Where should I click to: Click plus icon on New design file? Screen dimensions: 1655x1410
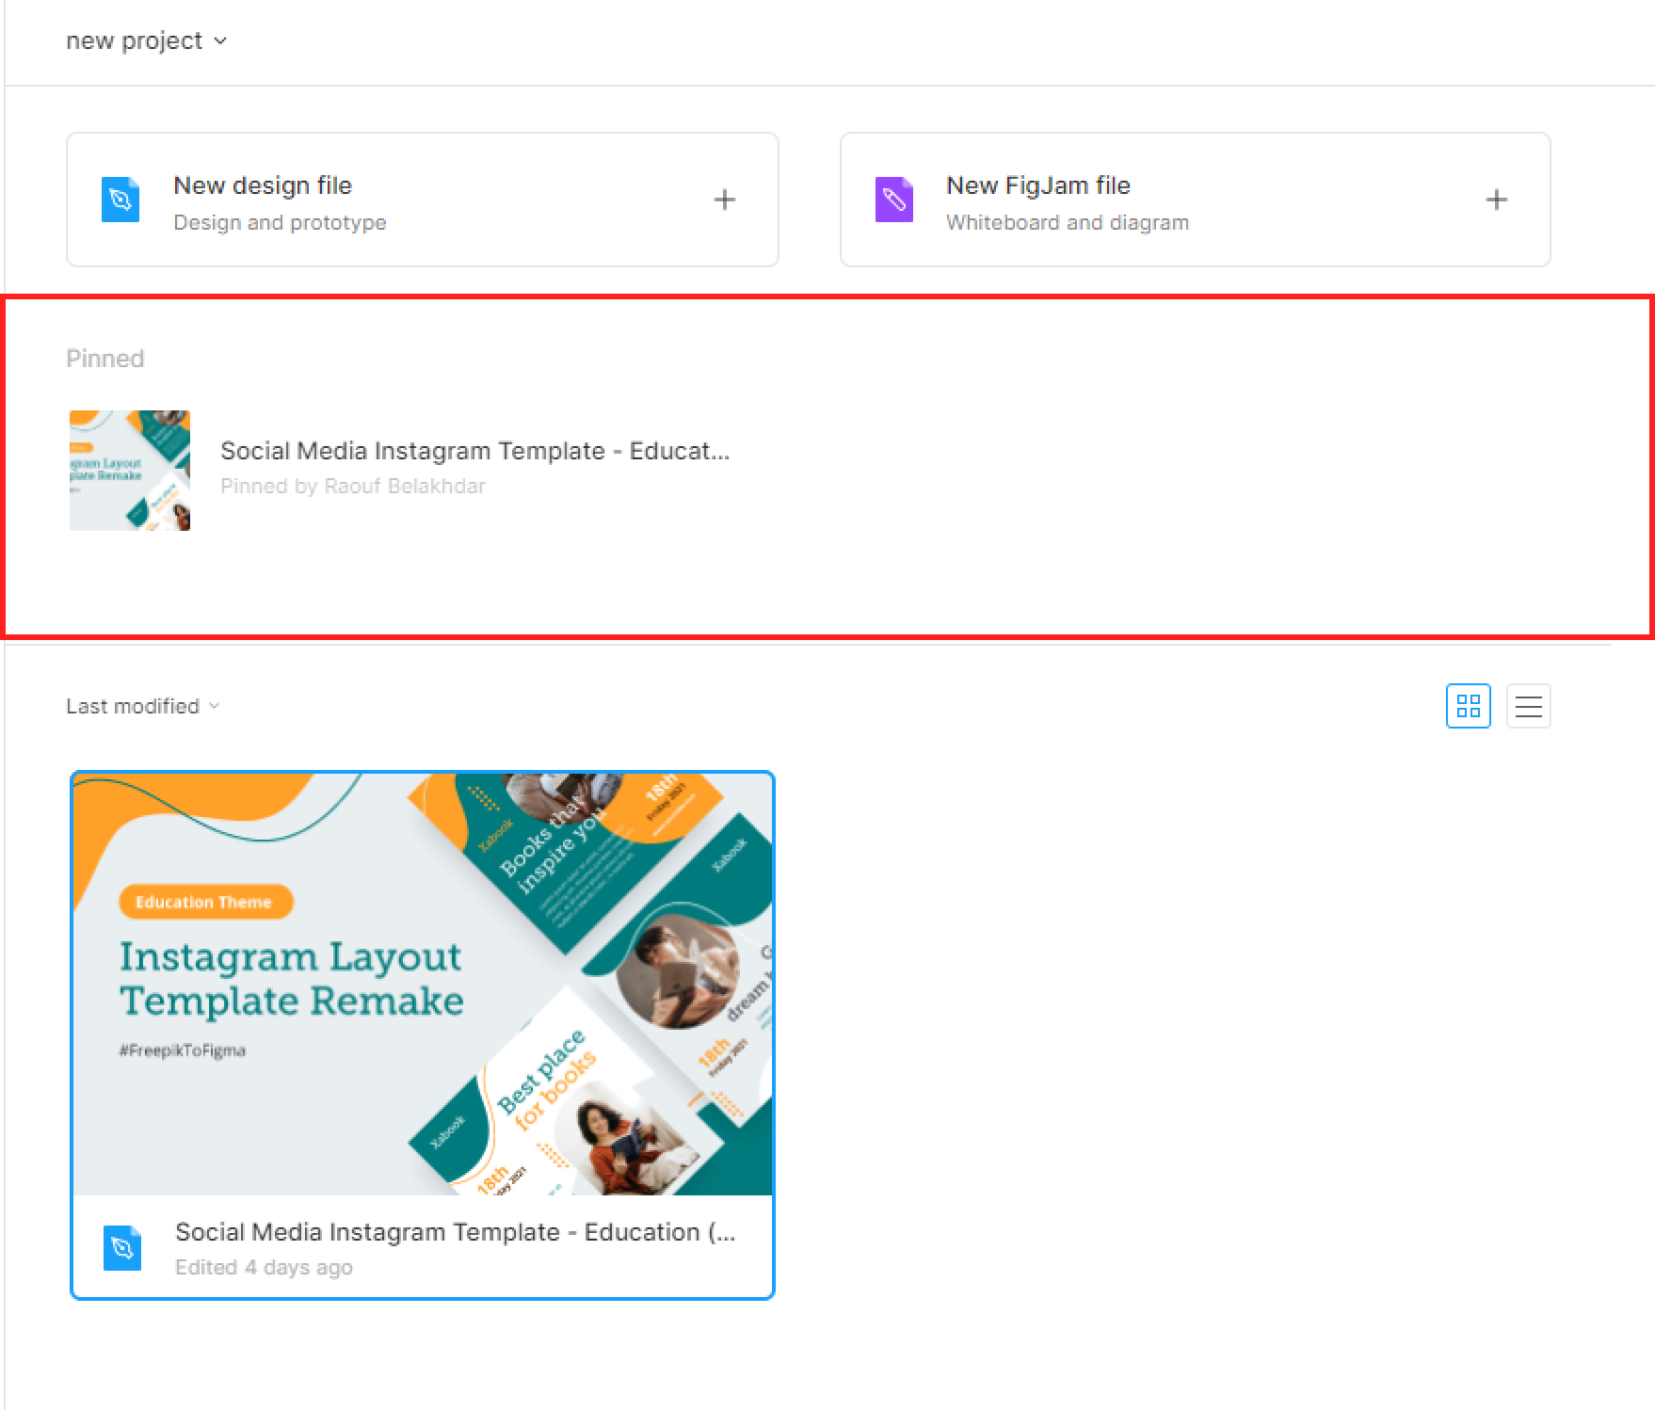click(x=724, y=200)
